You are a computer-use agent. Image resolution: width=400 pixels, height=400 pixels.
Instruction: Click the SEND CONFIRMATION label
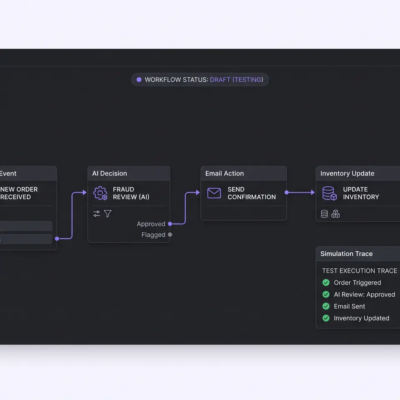click(x=252, y=193)
